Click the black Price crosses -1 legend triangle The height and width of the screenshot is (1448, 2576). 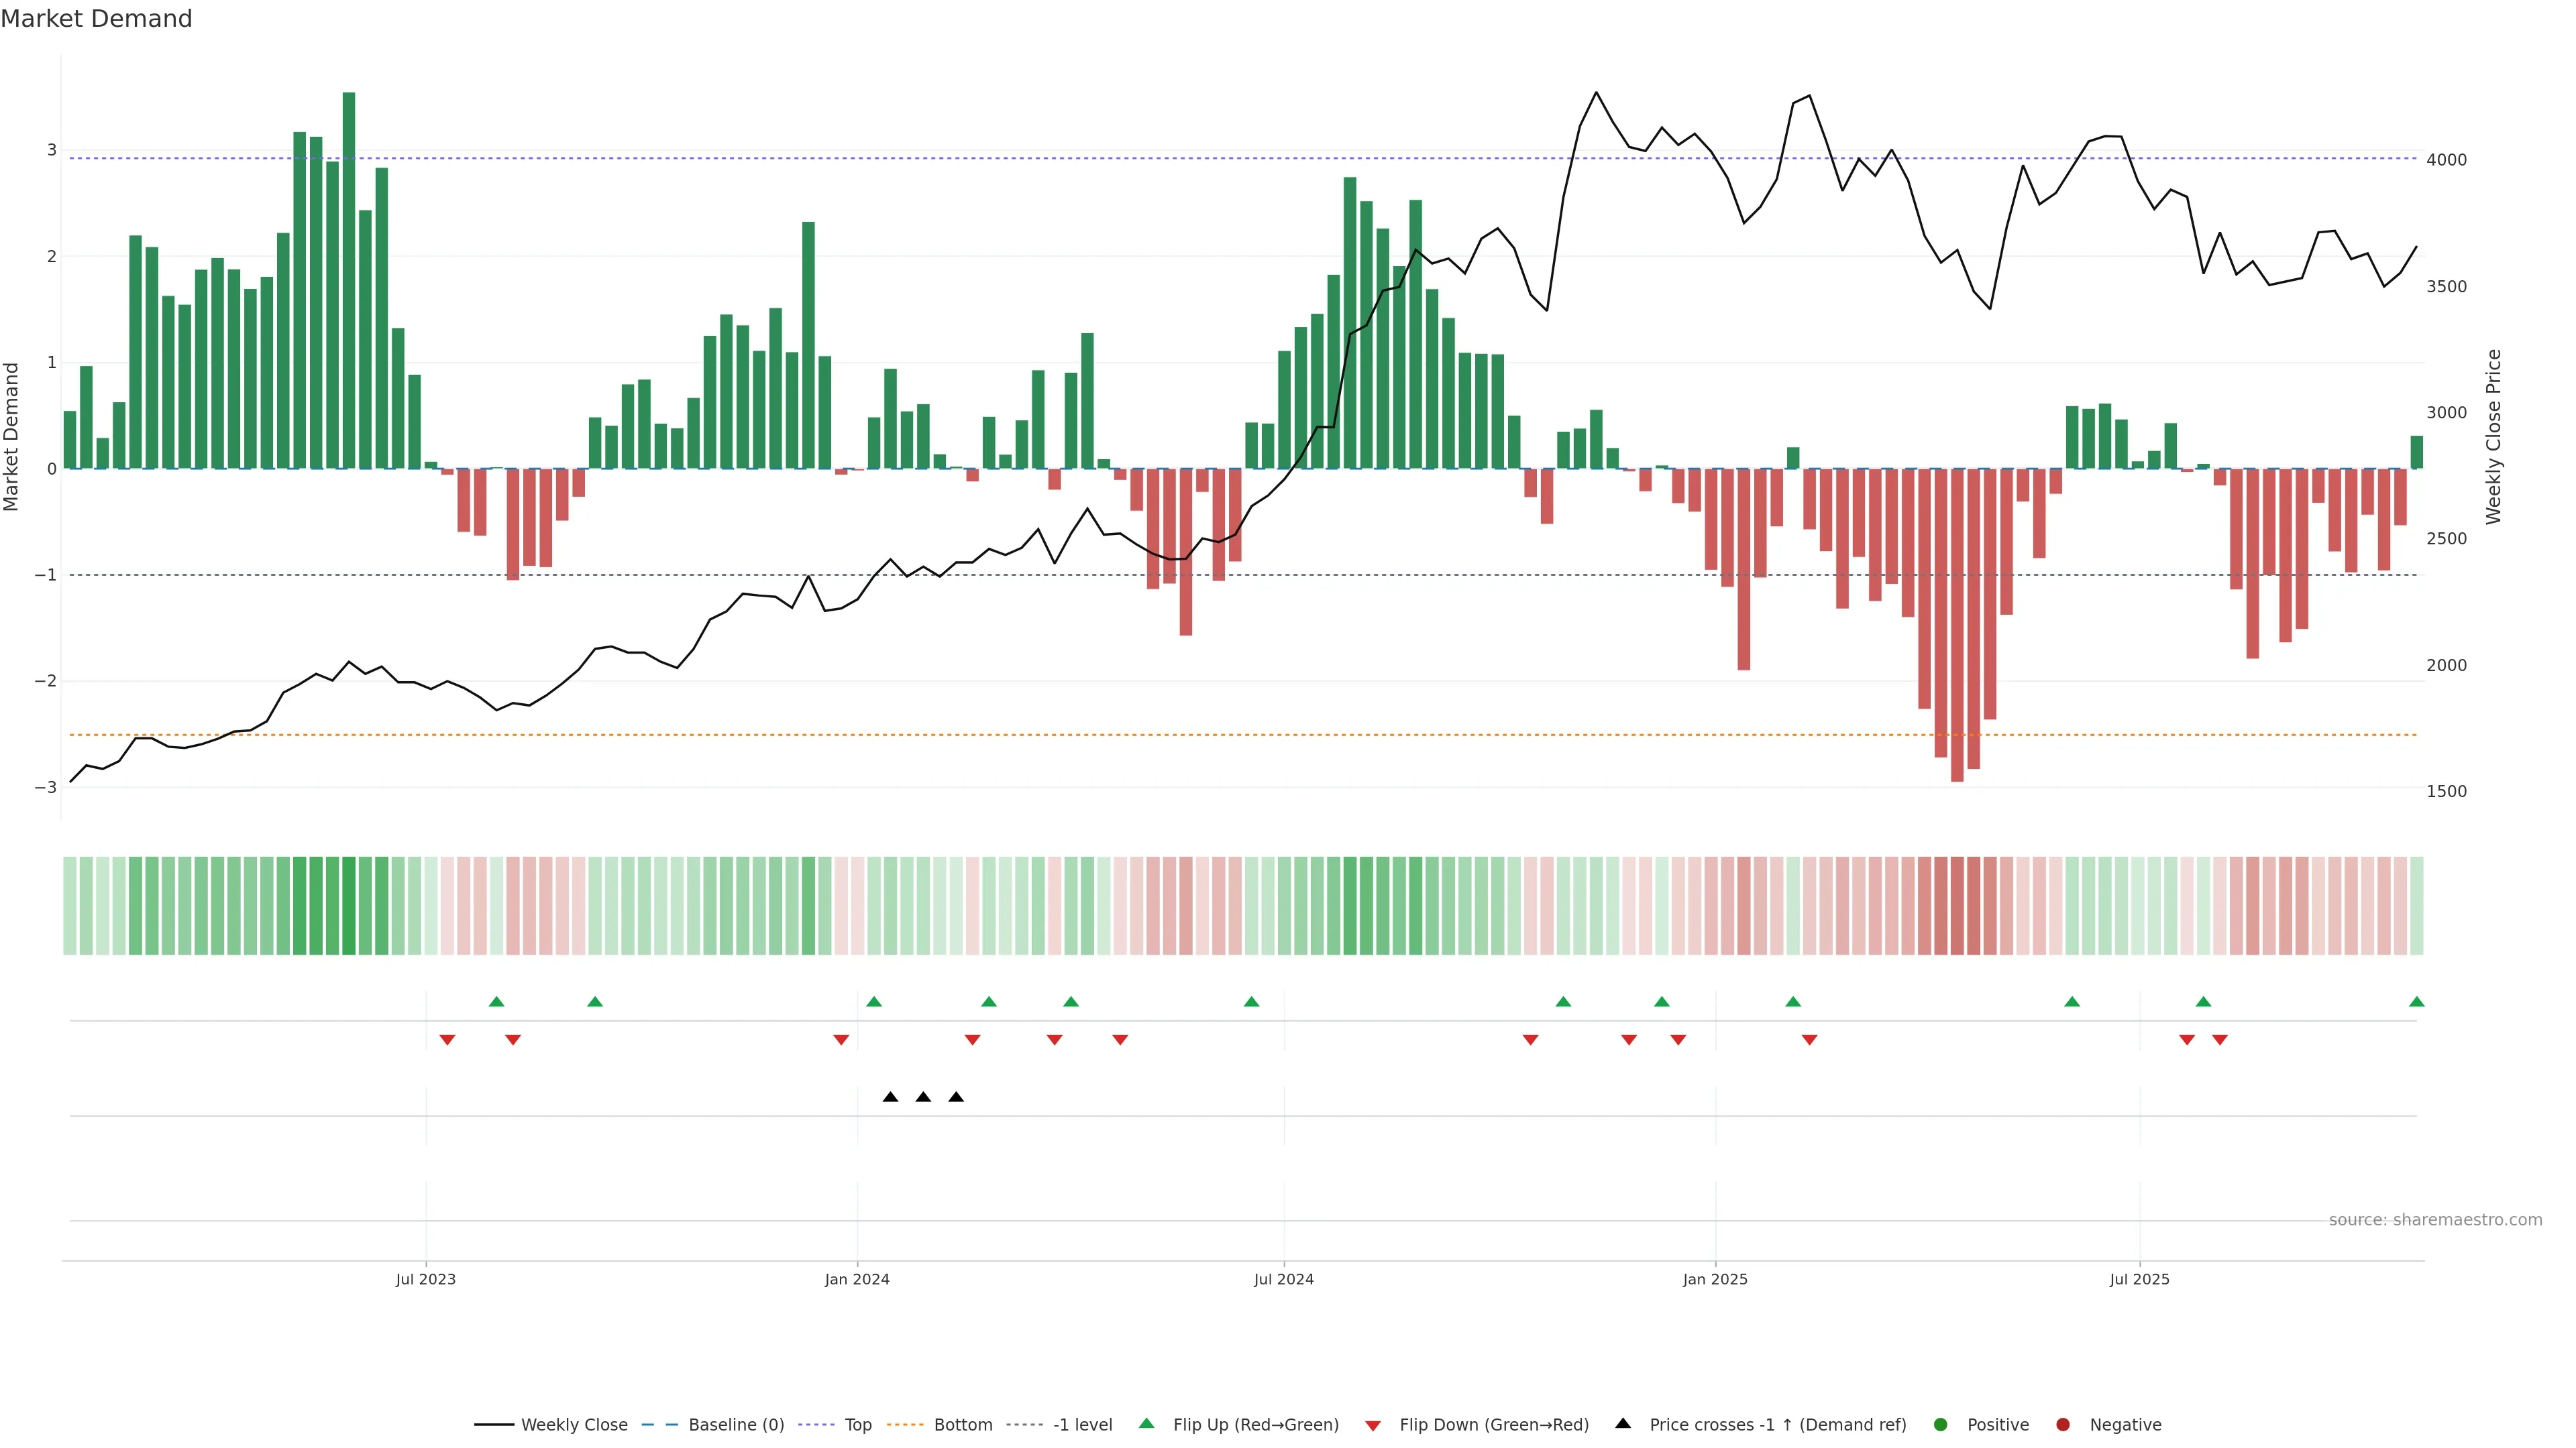tap(1622, 1423)
